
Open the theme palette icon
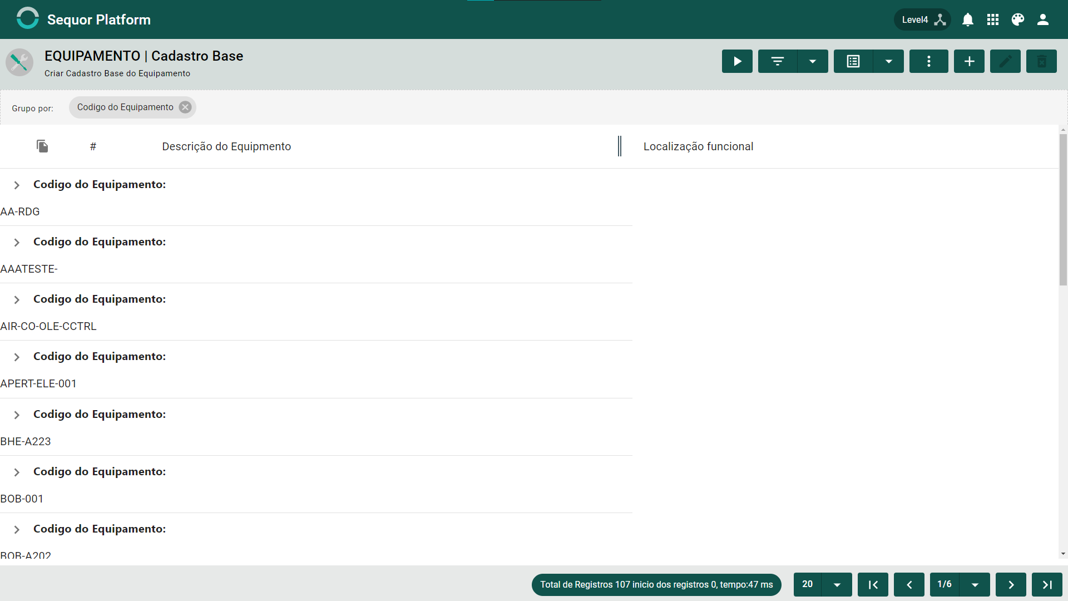1018,19
